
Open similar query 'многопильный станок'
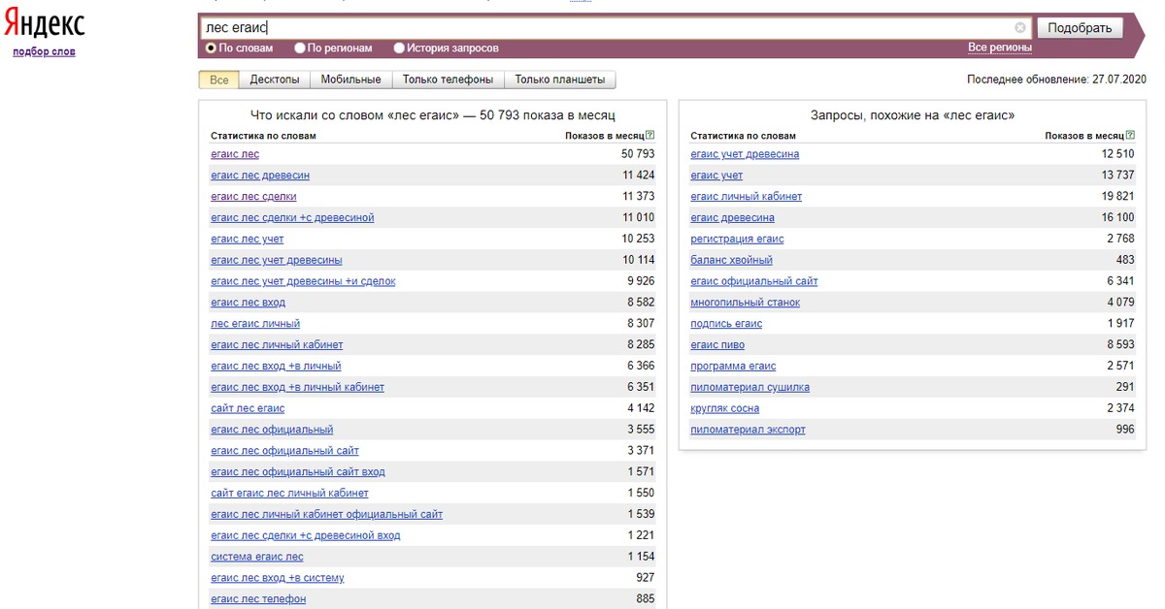pyautogui.click(x=745, y=303)
